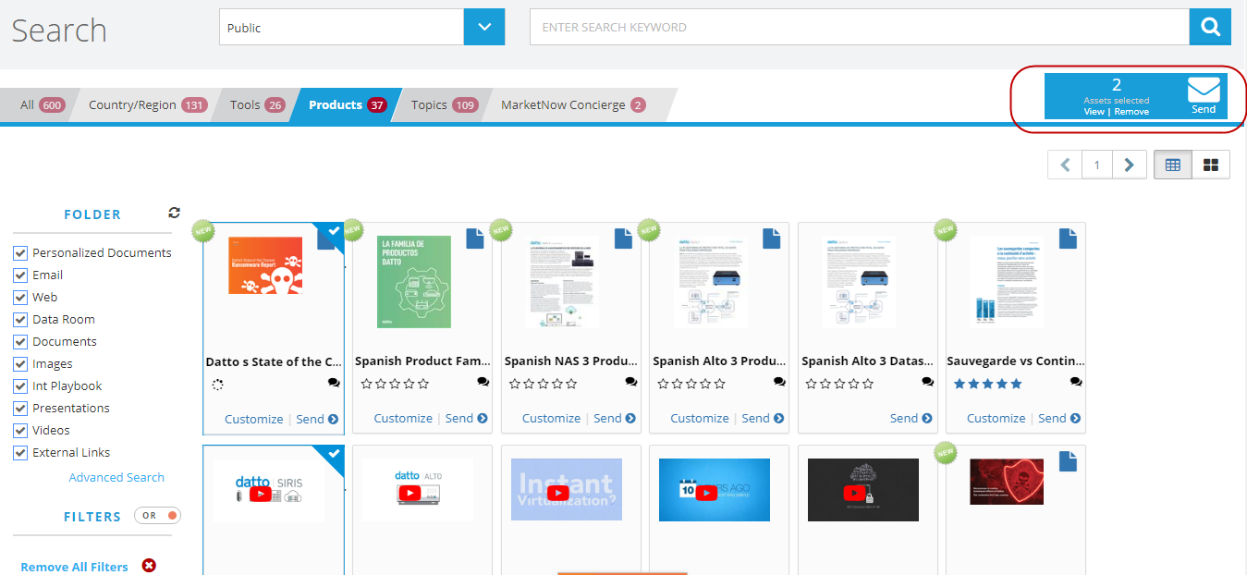Uncheck the Videos folder checkbox
Viewport: 1247px width, 575px height.
point(20,431)
